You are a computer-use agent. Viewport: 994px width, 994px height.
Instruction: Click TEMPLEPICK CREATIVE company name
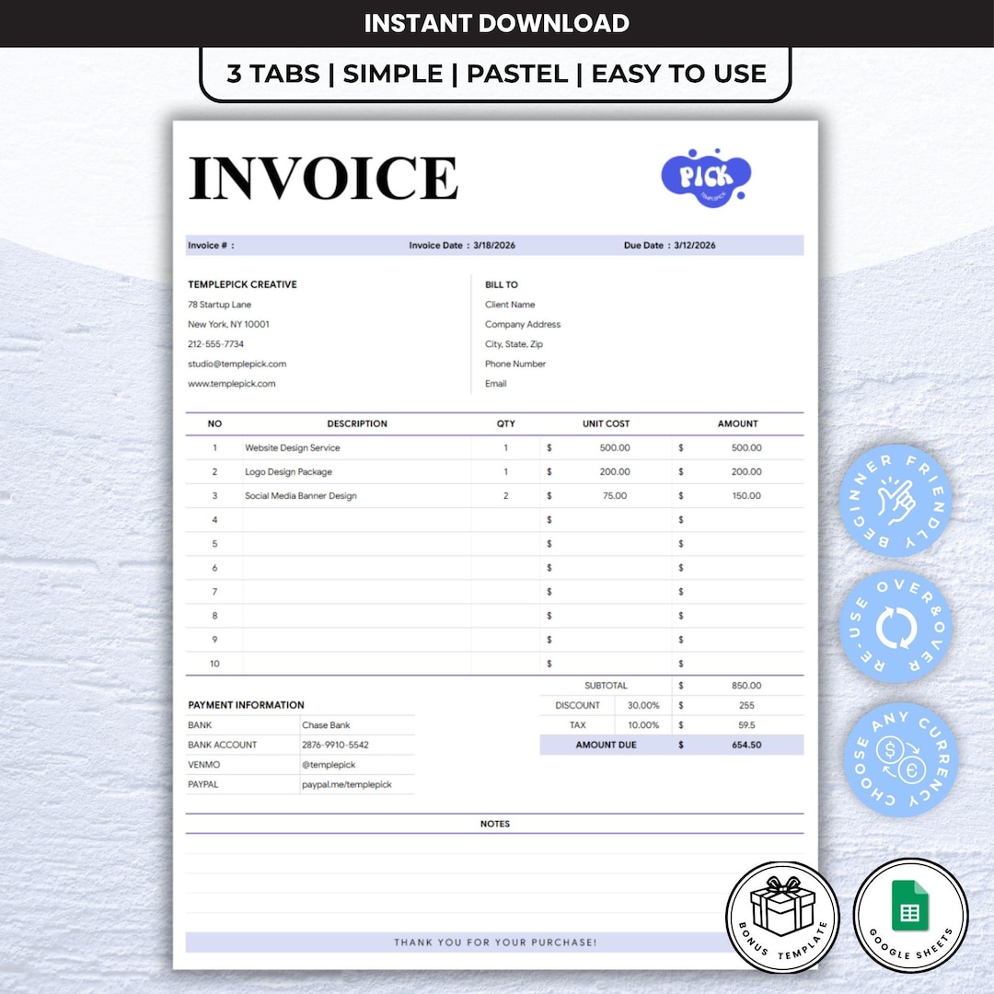pos(242,284)
